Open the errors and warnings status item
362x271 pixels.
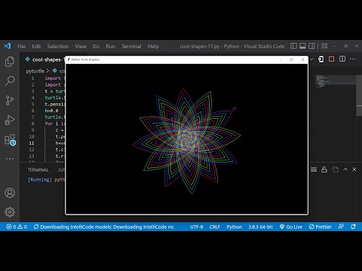pos(17,227)
